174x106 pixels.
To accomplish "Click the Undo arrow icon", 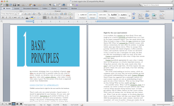I will [x=39, y=5].
